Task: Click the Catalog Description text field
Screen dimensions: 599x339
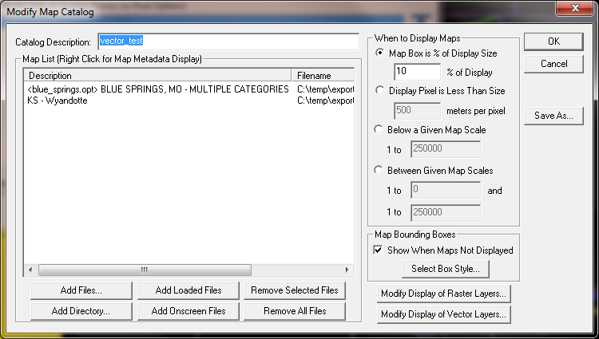Action: (x=228, y=41)
